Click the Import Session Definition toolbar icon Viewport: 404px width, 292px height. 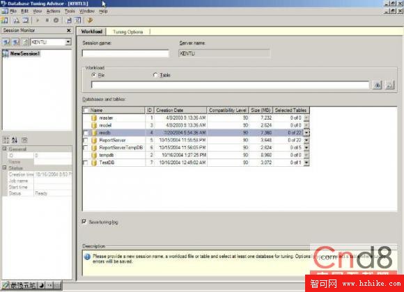70,20
